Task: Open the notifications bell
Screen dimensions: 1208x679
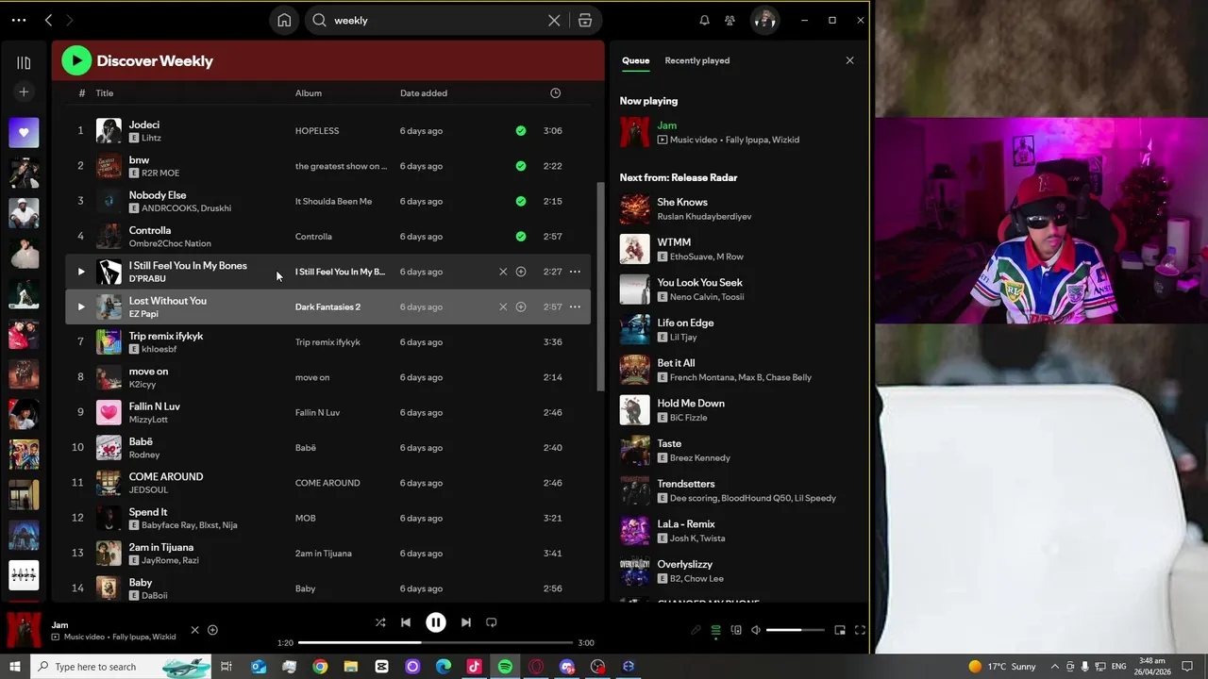Action: pyautogui.click(x=704, y=20)
